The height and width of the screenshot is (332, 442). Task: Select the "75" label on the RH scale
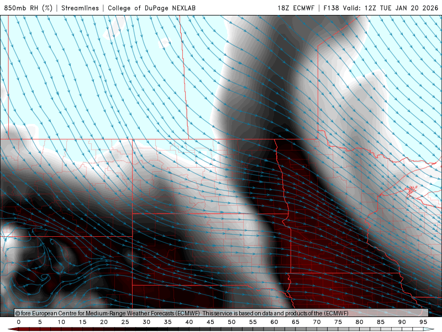[338, 322]
